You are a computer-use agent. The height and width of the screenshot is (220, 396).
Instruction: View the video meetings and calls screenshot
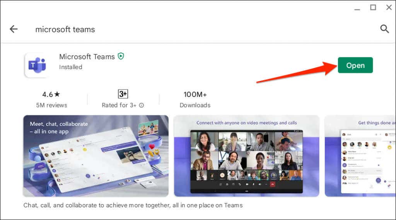click(x=246, y=156)
